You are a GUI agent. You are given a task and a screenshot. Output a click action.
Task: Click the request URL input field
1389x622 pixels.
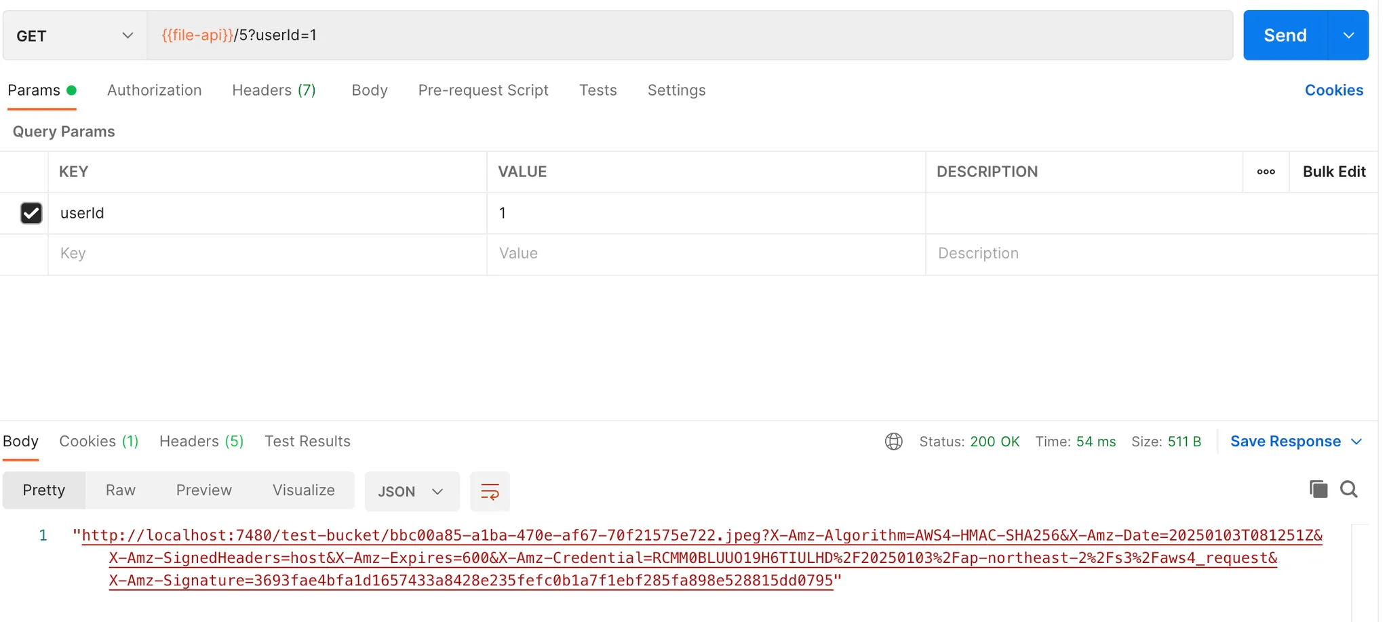690,35
